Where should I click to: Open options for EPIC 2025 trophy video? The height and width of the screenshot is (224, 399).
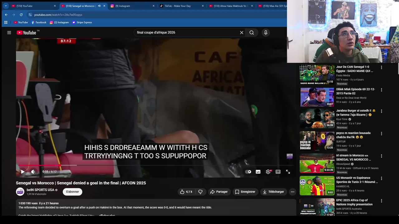coord(381,201)
